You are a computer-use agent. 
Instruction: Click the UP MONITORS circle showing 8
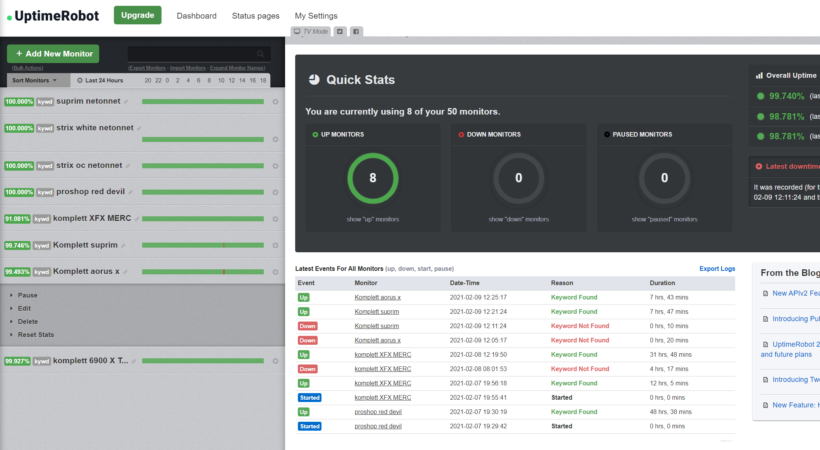click(x=373, y=178)
